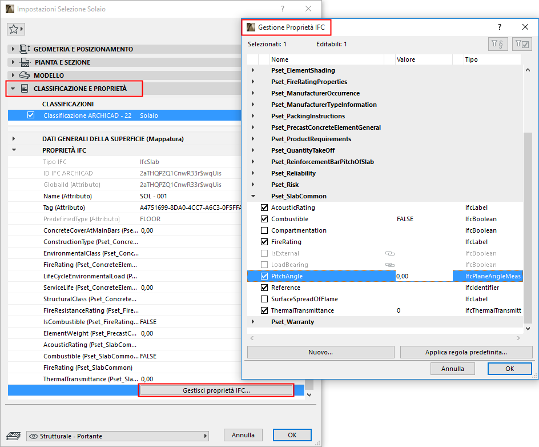Screen dimensions: 539x447
Task: Toggle the PitchAngle checkbox
Action: click(x=264, y=276)
